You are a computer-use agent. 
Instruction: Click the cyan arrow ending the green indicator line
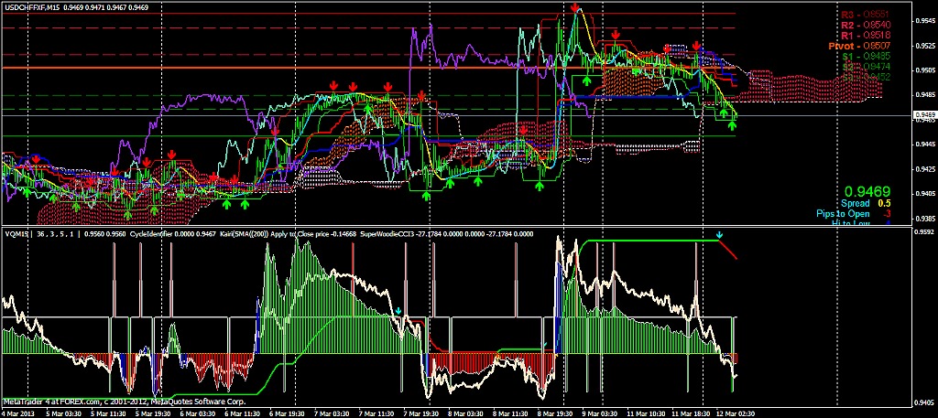(x=720, y=235)
